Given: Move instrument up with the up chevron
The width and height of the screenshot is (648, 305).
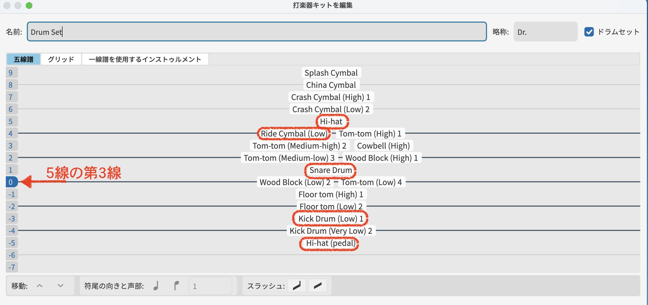Looking at the screenshot, I should 40,286.
